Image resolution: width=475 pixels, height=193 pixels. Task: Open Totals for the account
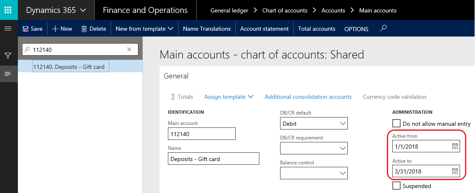(182, 97)
